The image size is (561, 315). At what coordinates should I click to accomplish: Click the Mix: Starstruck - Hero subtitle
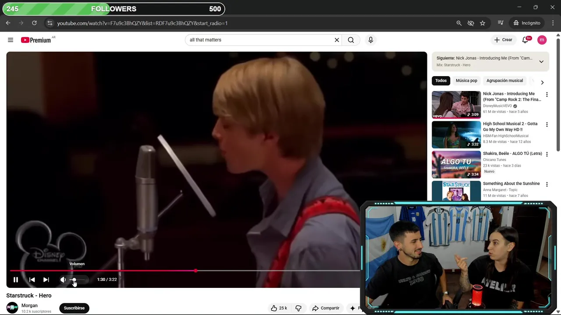(453, 65)
